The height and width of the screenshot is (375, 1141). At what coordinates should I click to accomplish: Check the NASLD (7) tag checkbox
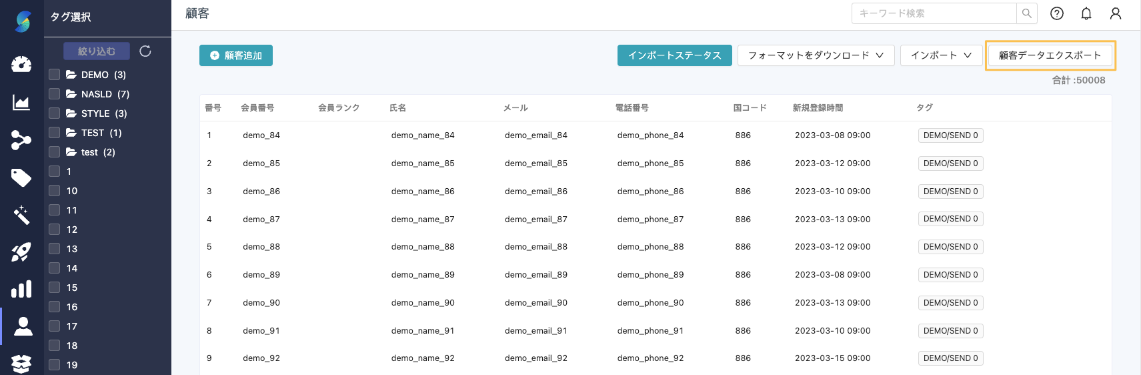[x=55, y=94]
